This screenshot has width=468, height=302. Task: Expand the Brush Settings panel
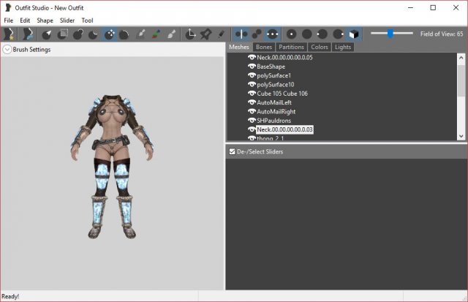[x=7, y=50]
